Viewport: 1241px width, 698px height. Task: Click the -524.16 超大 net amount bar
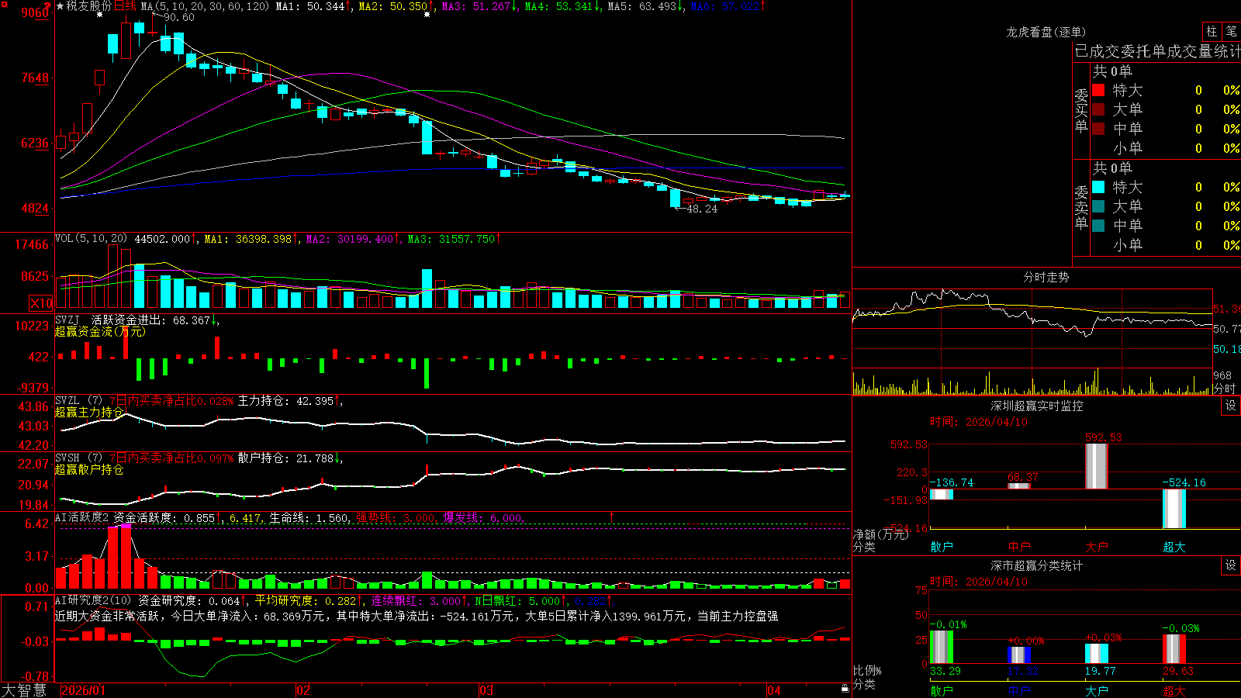[1174, 509]
